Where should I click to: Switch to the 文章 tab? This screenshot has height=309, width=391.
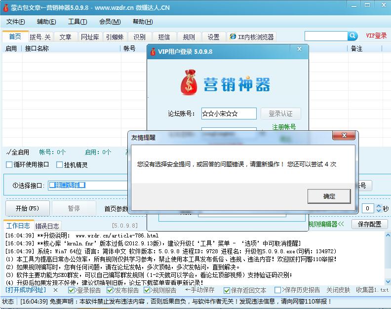[x=65, y=37]
